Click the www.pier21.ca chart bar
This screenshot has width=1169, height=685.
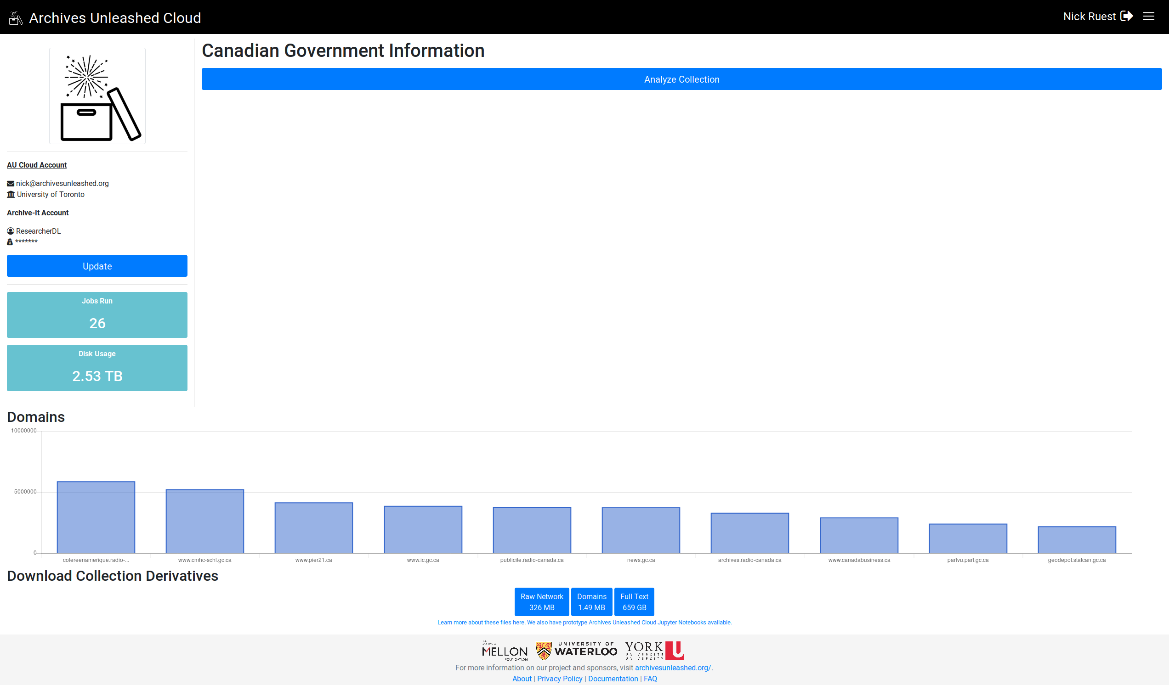[x=313, y=528]
